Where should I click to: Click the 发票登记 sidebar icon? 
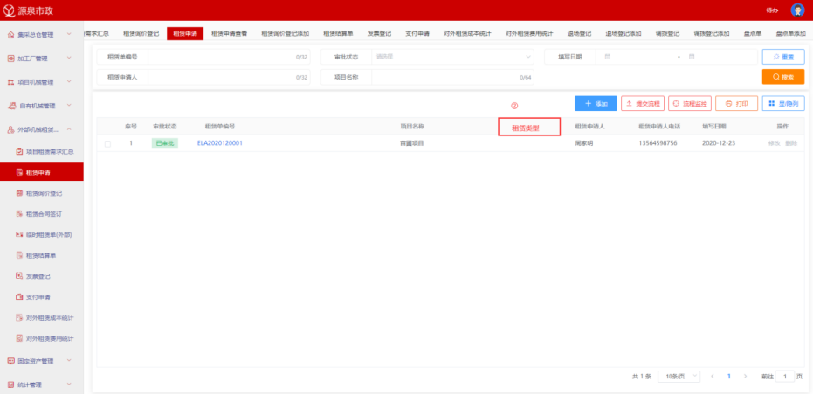pyautogui.click(x=18, y=276)
